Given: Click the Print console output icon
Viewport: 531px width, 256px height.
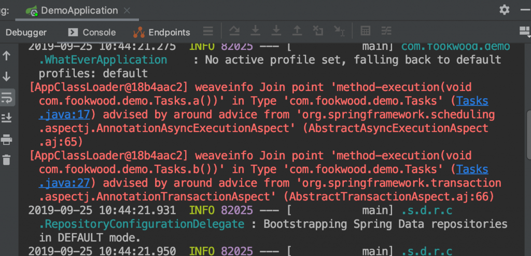Looking at the screenshot, I should [x=7, y=139].
